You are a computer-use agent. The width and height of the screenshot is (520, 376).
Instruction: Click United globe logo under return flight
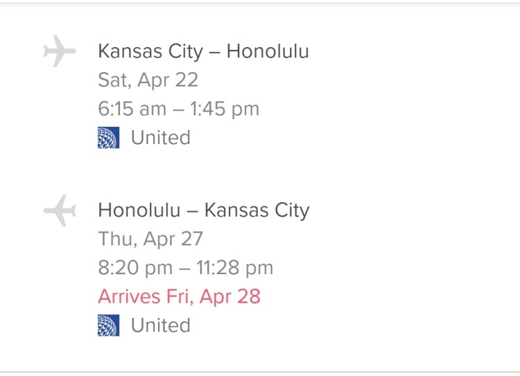[108, 325]
